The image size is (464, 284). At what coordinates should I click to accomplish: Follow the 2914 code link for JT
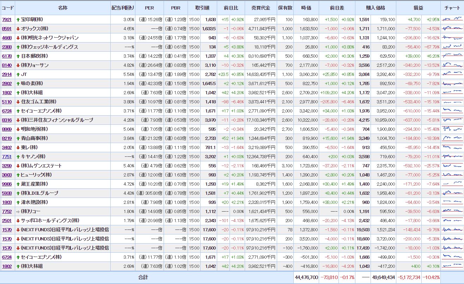(x=7, y=75)
